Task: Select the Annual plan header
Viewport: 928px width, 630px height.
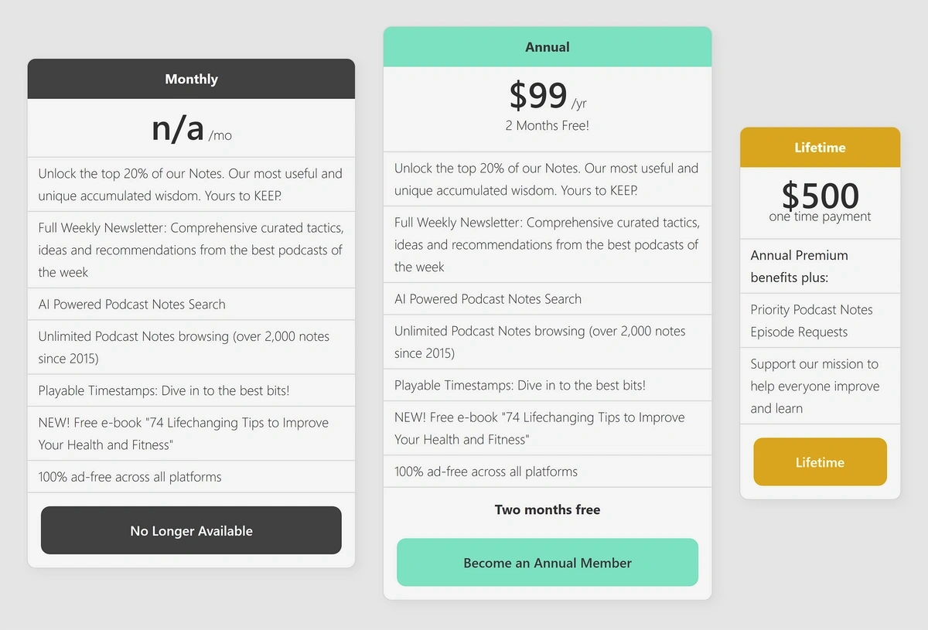Action: coord(548,47)
